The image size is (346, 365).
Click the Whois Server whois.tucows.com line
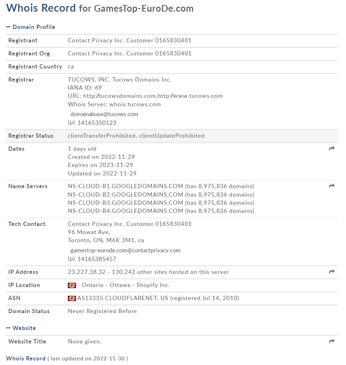(x=114, y=104)
